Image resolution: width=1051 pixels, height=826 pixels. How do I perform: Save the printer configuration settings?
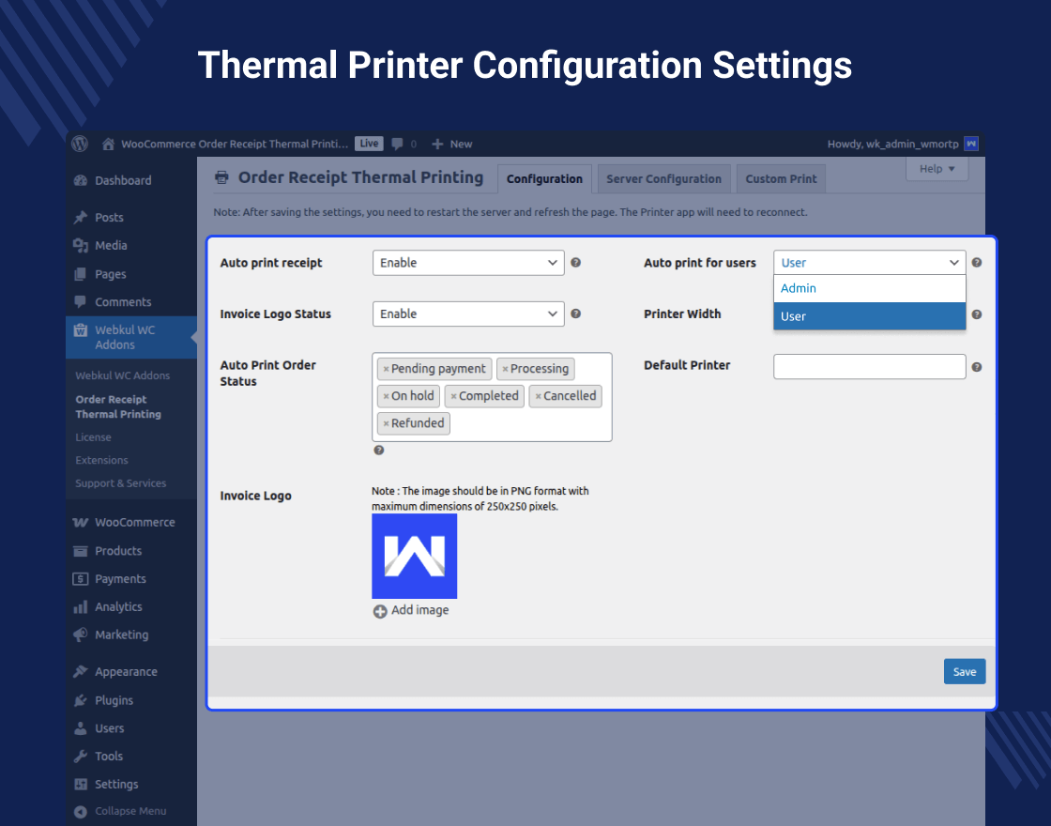[965, 672]
